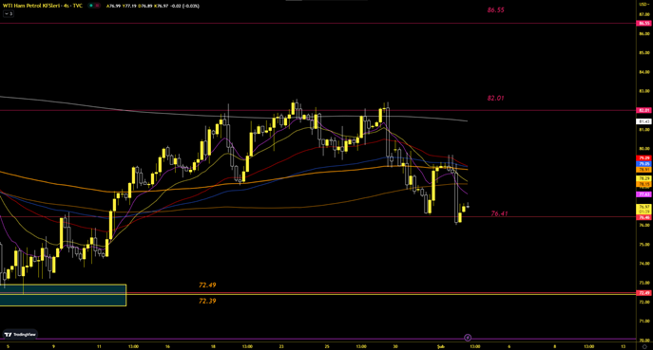Image resolution: width=653 pixels, height=350 pixels.
Task: Click the 72.49 orange level label
Action: tap(207, 286)
